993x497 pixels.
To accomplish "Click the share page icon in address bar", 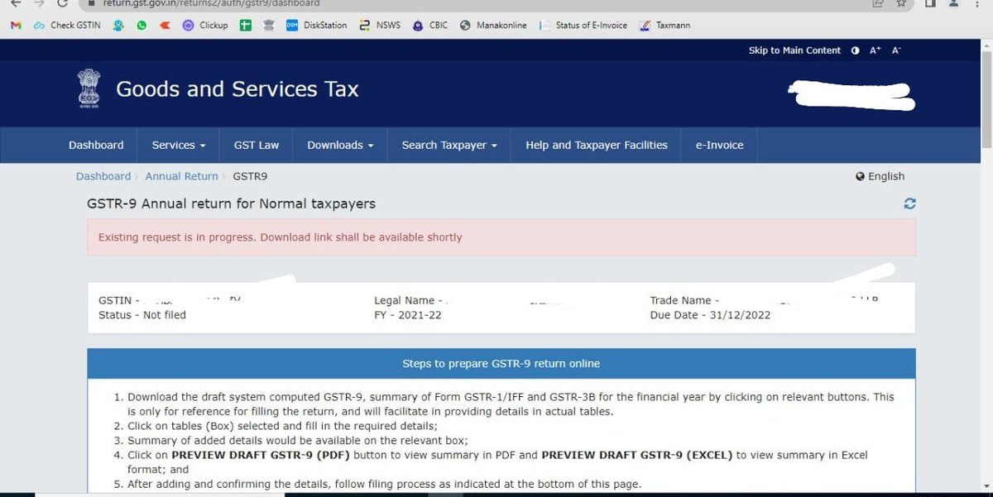I will (x=878, y=3).
